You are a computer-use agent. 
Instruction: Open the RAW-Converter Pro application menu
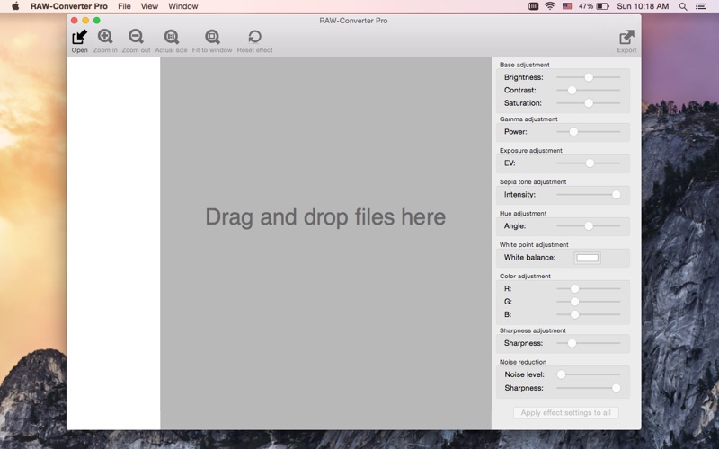click(69, 6)
